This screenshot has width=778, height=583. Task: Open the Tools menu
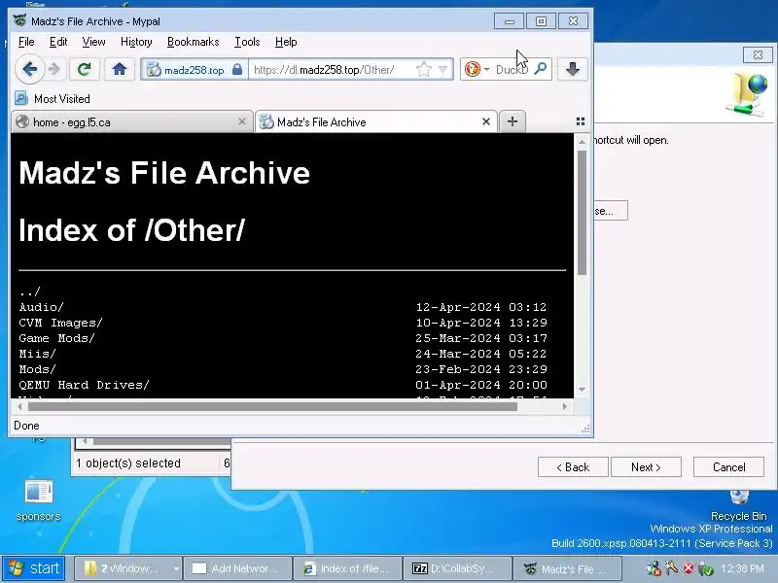(x=247, y=42)
